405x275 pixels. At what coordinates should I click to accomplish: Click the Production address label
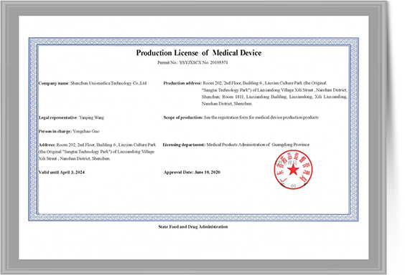182,83
